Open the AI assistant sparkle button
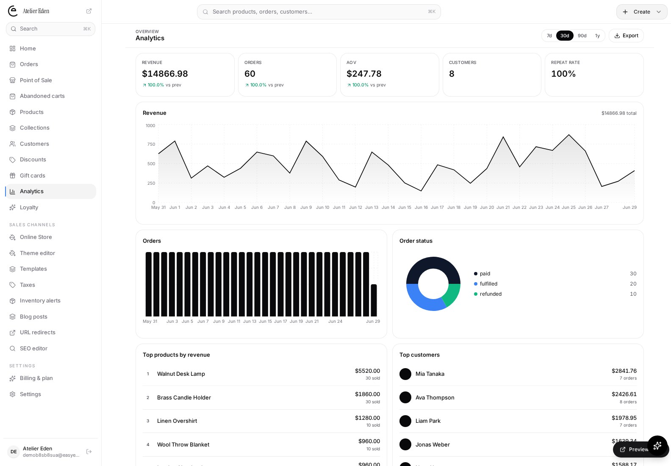This screenshot has width=671, height=466. (x=657, y=446)
